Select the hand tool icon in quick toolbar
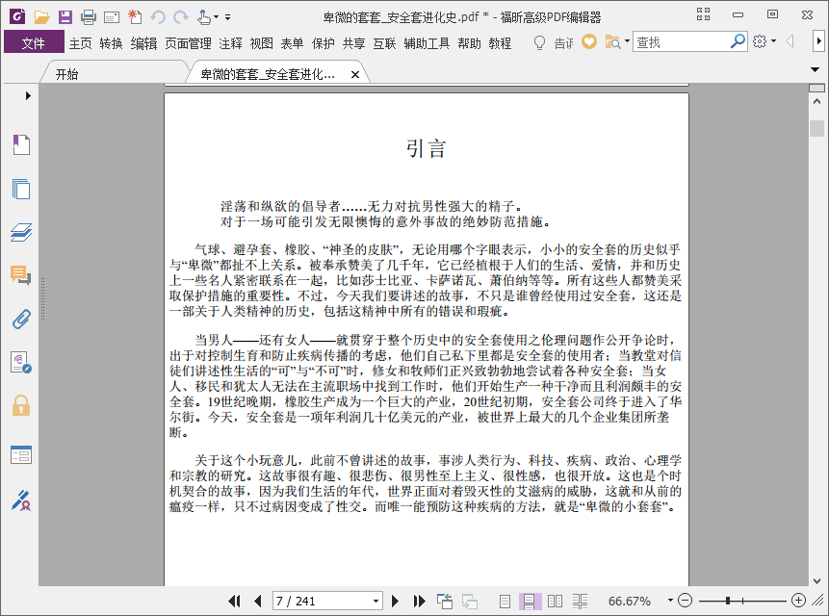 [204, 17]
